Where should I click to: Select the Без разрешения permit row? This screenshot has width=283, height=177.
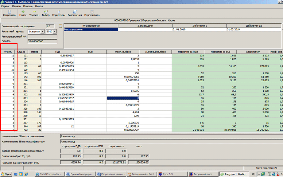coord(91,29)
